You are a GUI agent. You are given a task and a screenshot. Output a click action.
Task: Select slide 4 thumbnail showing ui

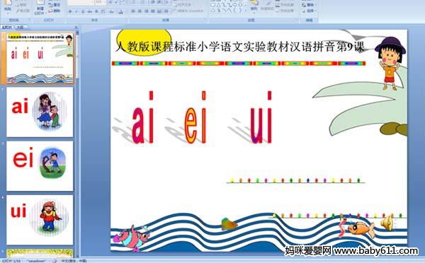coord(40,220)
